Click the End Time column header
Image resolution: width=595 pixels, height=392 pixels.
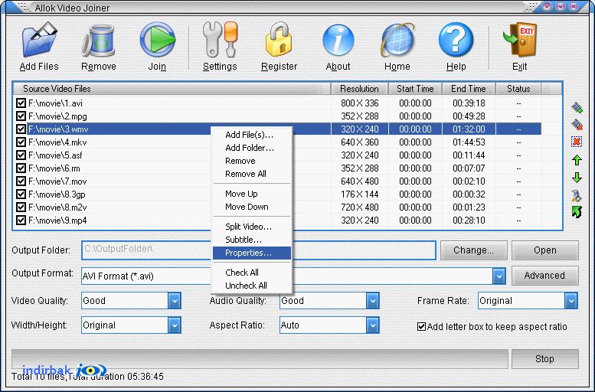469,89
